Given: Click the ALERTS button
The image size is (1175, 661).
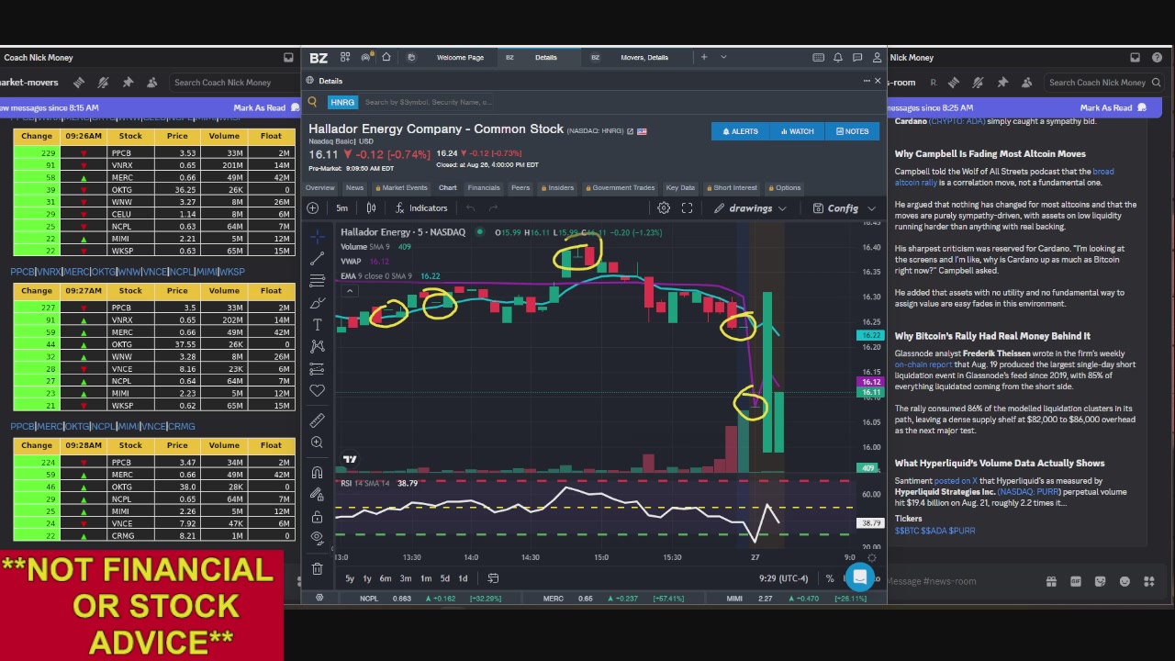Looking at the screenshot, I should (x=740, y=131).
